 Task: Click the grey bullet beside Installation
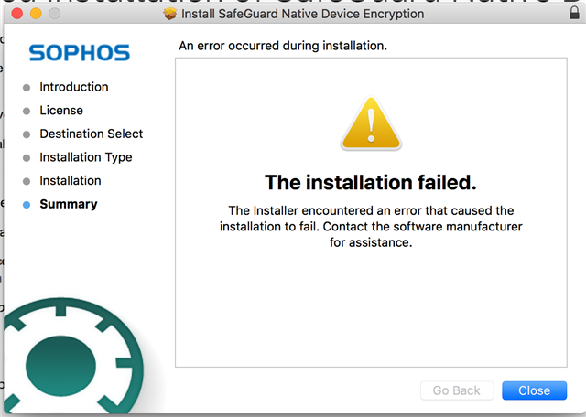point(27,181)
